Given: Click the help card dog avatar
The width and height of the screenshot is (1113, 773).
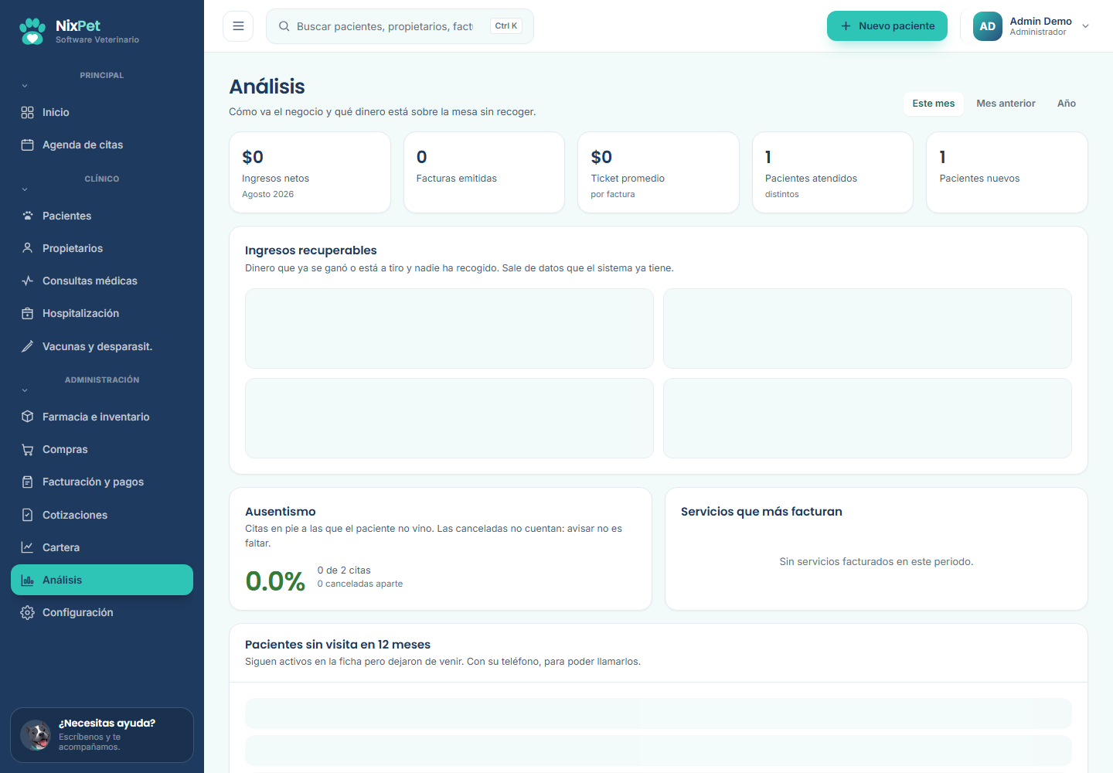Looking at the screenshot, I should pyautogui.click(x=36, y=735).
